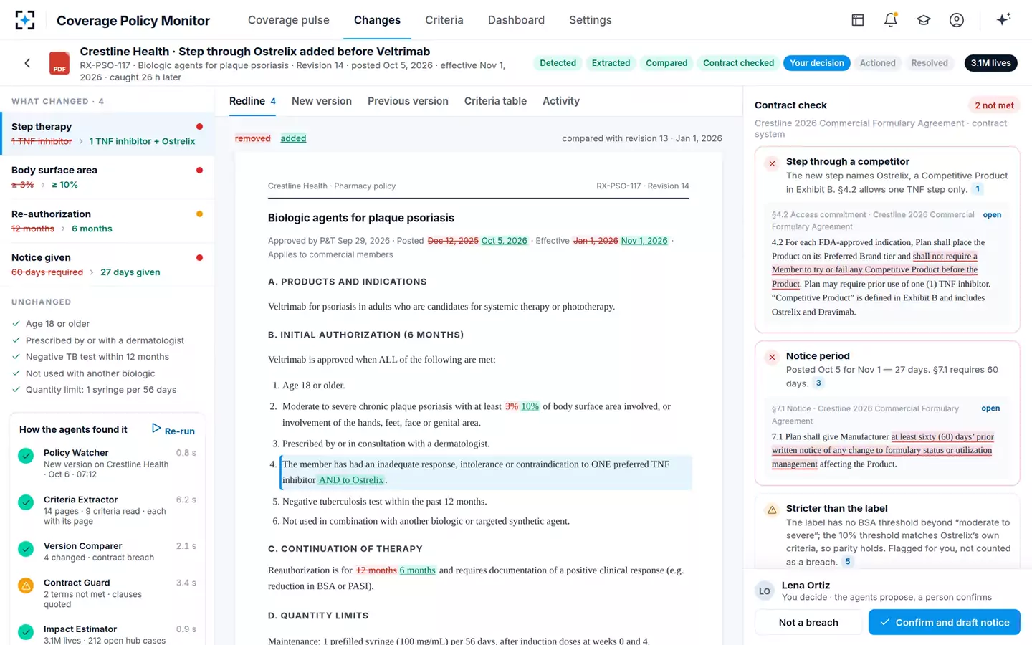Screen dimensions: 1032x645
Task: Click the Version Comparer green check icon
Action: pyautogui.click(x=26, y=549)
